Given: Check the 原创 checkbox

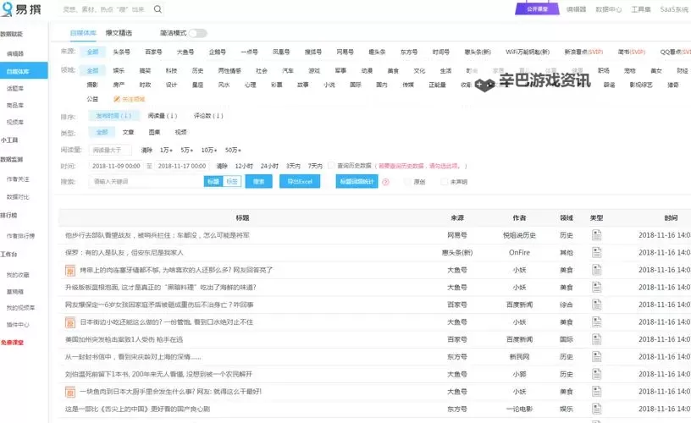Looking at the screenshot, I should pyautogui.click(x=407, y=182).
